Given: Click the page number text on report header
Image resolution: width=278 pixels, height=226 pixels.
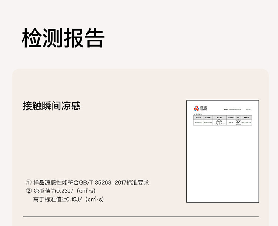Looking at the screenshot, I should (250, 110).
